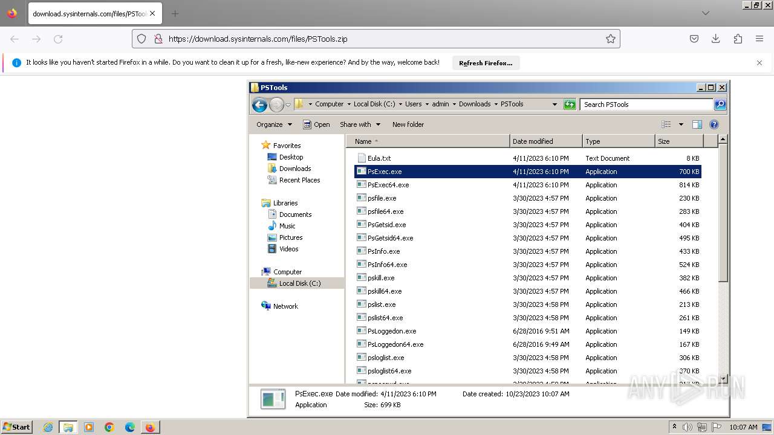Select Documents library in navigation pane
Screen dimensions: 774x435
click(295, 214)
